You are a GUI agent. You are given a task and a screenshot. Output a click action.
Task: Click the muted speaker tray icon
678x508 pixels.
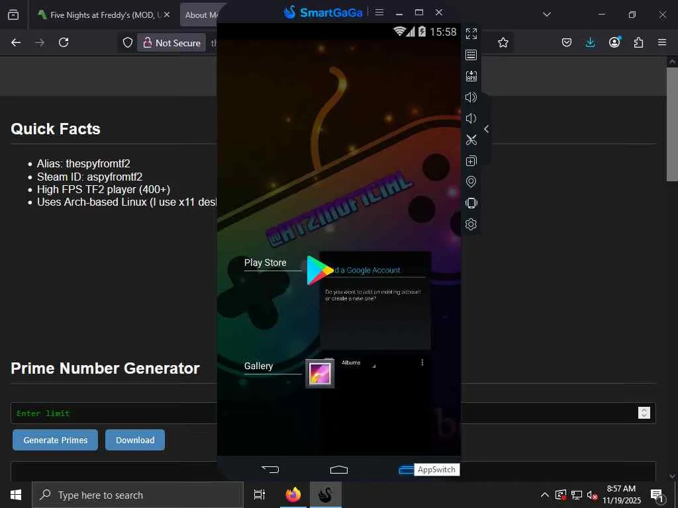pyautogui.click(x=593, y=495)
